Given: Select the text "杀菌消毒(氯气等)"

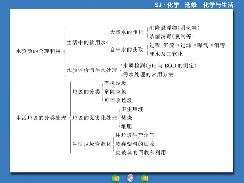Looking at the screenshot, I should tap(171, 37).
